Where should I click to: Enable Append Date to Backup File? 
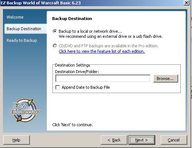(x=58, y=87)
